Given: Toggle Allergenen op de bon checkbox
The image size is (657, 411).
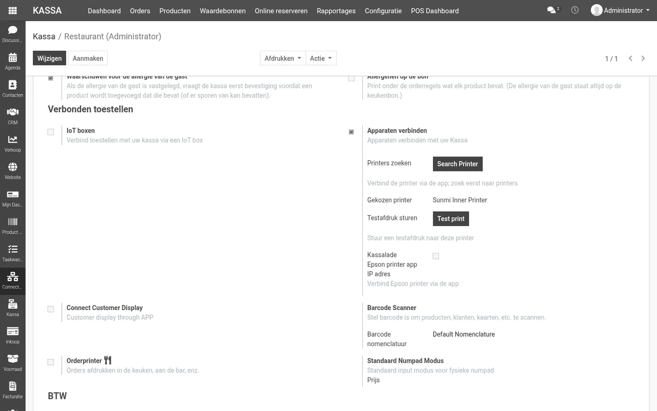Looking at the screenshot, I should 351,78.
